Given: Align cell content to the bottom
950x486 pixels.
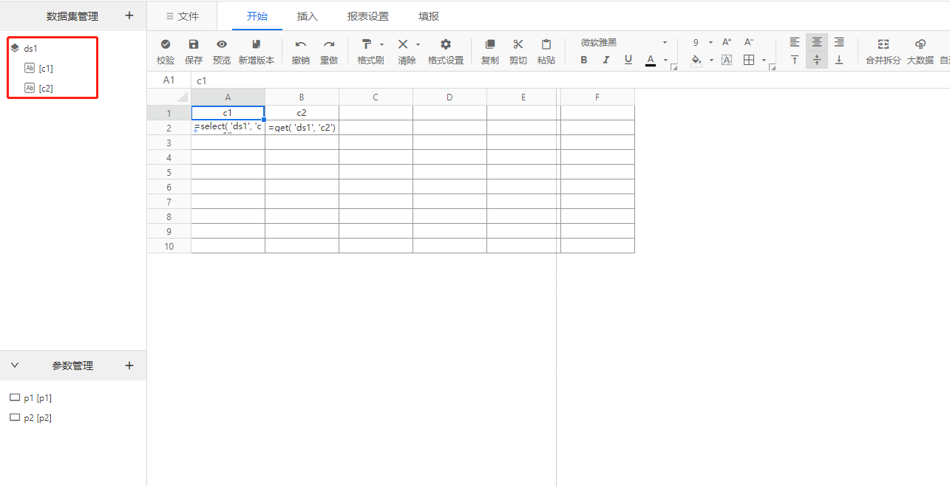Looking at the screenshot, I should coord(839,60).
